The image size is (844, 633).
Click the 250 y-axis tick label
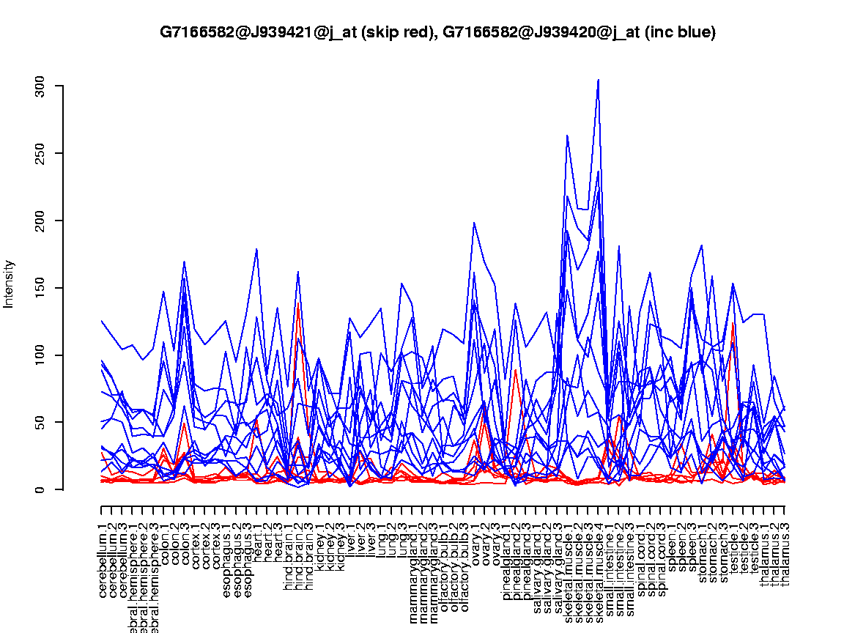click(x=40, y=154)
